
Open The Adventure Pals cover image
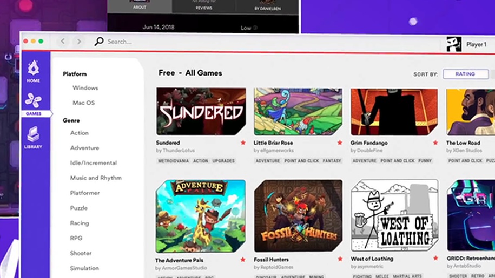pos(201,216)
